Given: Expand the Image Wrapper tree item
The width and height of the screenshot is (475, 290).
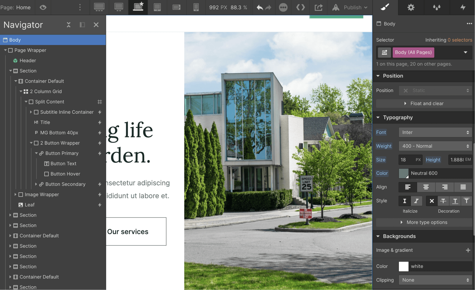Looking at the screenshot, I should coord(15,194).
